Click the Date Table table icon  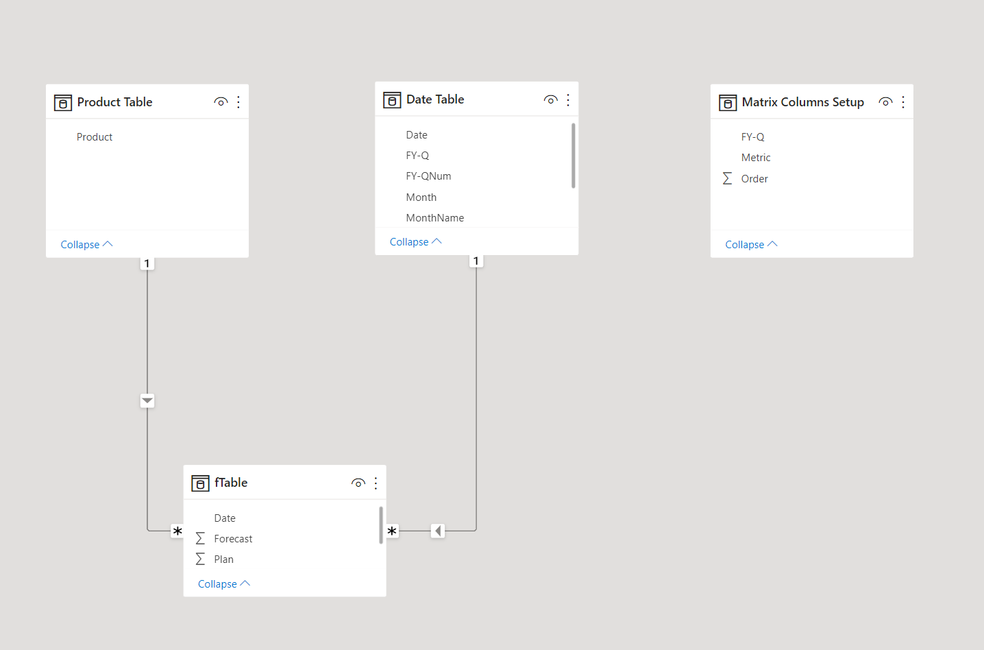pyautogui.click(x=392, y=100)
